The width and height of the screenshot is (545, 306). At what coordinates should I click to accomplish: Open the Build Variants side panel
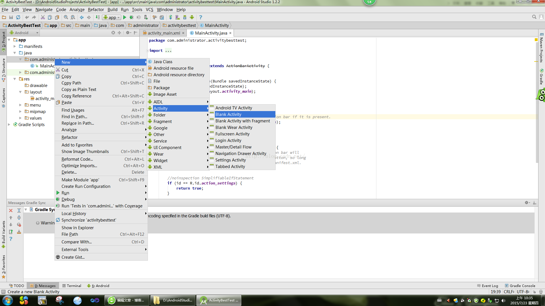point(3,234)
